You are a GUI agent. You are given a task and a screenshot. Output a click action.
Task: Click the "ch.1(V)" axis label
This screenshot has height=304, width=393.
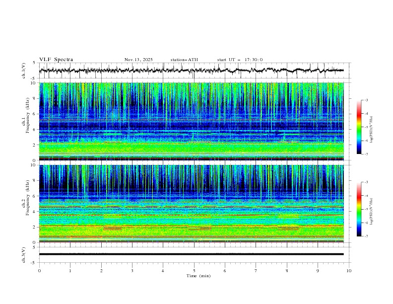point(24,71)
